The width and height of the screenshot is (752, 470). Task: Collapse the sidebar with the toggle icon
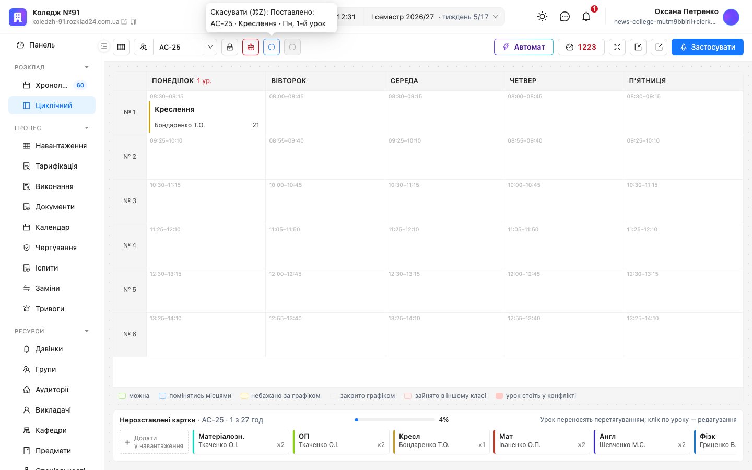tap(104, 46)
